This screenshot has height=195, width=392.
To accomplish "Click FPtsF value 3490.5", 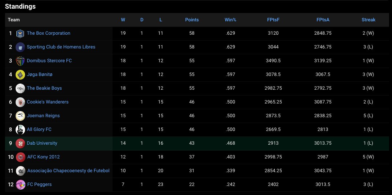I will (273, 60).
